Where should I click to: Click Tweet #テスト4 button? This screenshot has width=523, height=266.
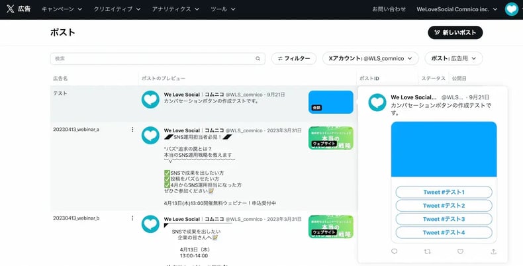click(x=444, y=233)
